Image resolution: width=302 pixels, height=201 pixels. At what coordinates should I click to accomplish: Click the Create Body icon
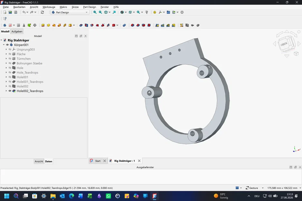(x=5, y=25)
